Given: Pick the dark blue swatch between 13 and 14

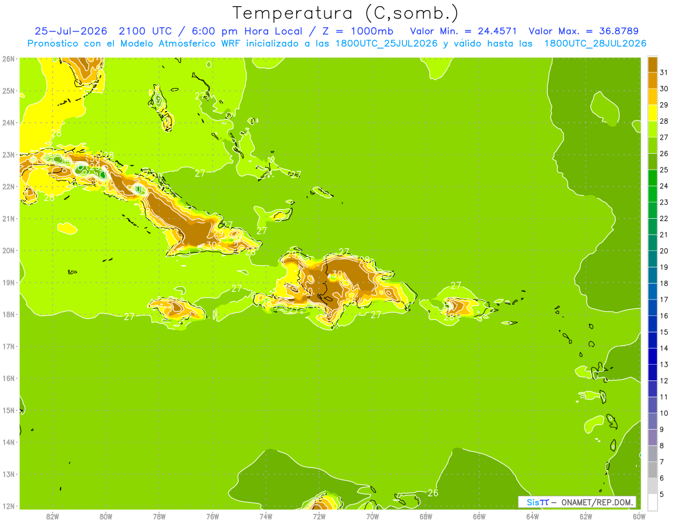Looking at the screenshot, I should click(652, 356).
